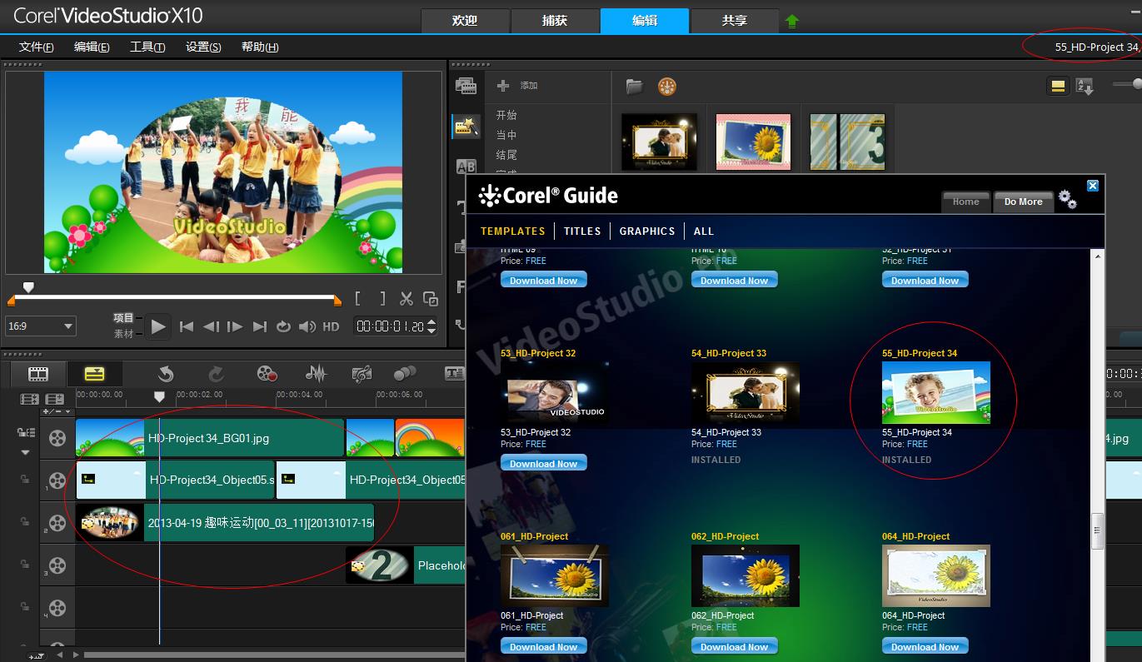This screenshot has width=1142, height=662.
Task: Download the 064_HD-Project template
Action: (925, 647)
